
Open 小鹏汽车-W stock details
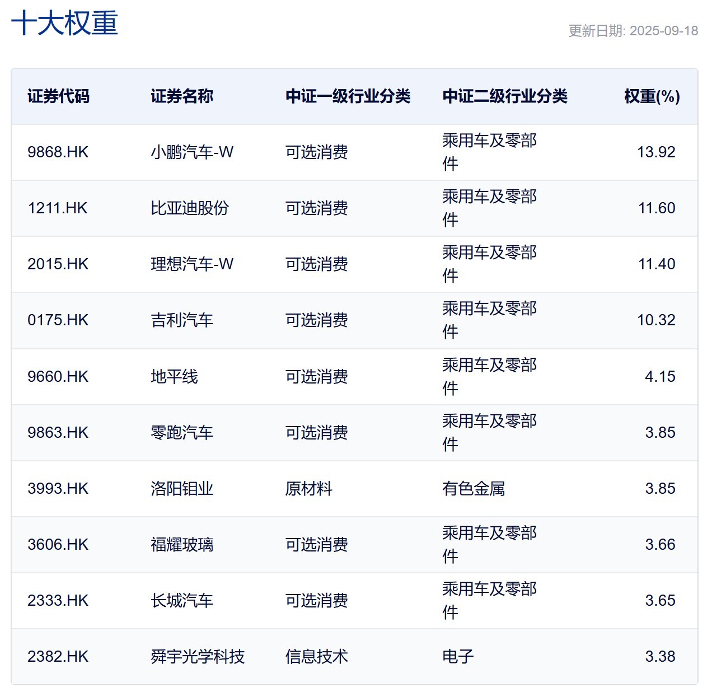point(190,152)
